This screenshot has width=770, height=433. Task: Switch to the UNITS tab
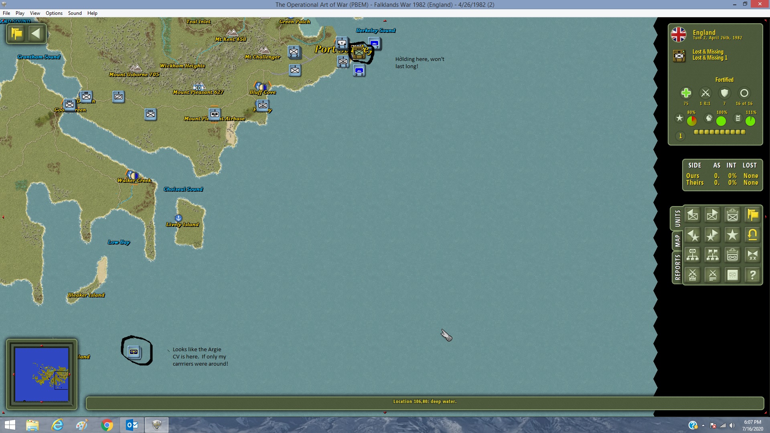[x=677, y=219]
